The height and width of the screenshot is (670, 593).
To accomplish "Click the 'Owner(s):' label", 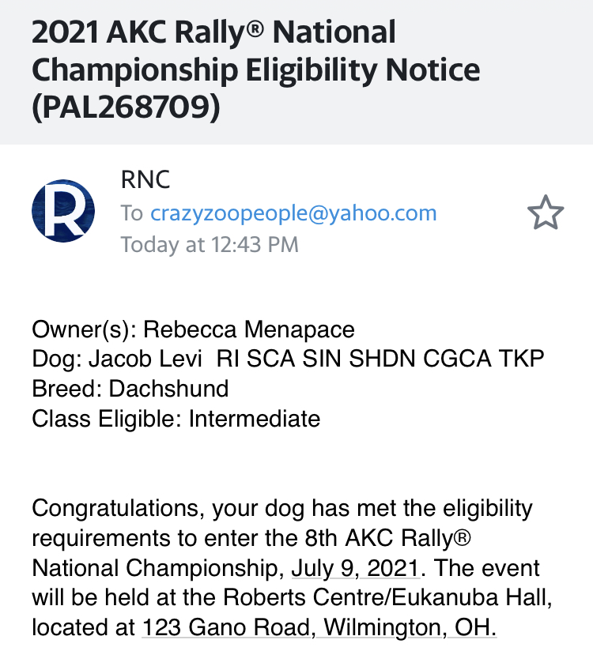I will click(x=84, y=329).
